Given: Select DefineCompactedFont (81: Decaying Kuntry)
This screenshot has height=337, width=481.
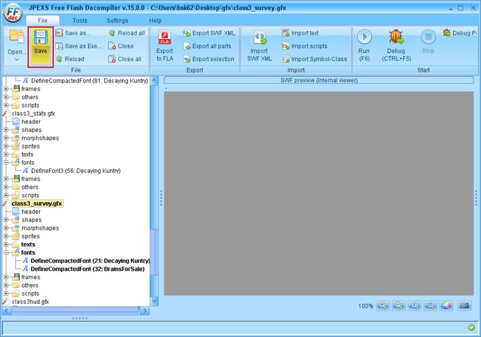Looking at the screenshot, I should pos(89,81).
